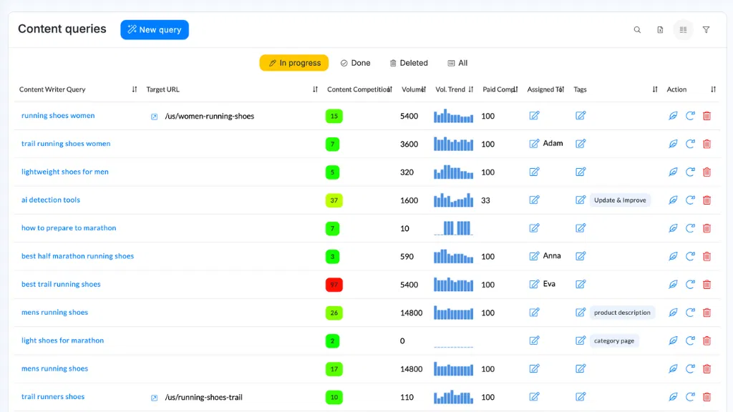
Task: Sort the Tags column
Action: (x=654, y=89)
